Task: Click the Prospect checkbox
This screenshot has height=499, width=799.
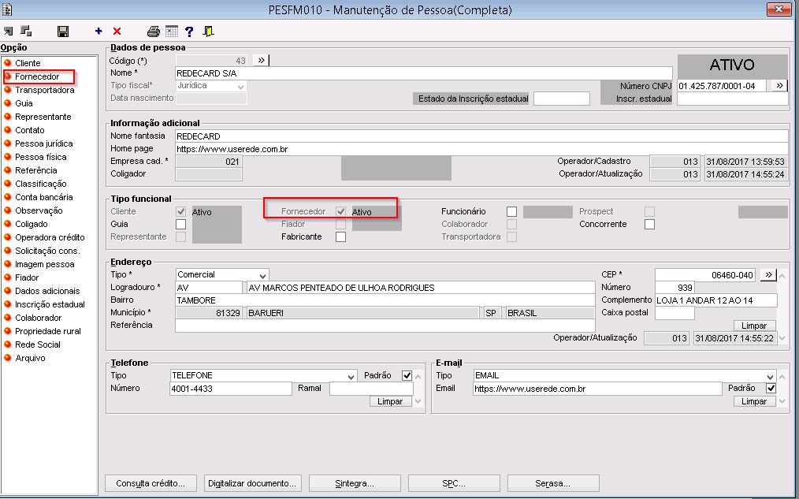Action: [x=650, y=211]
